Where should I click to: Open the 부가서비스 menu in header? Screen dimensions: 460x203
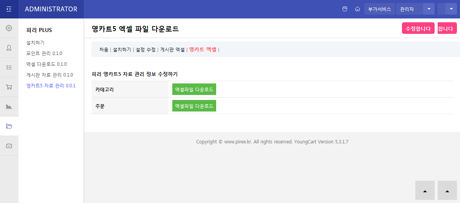(x=379, y=9)
